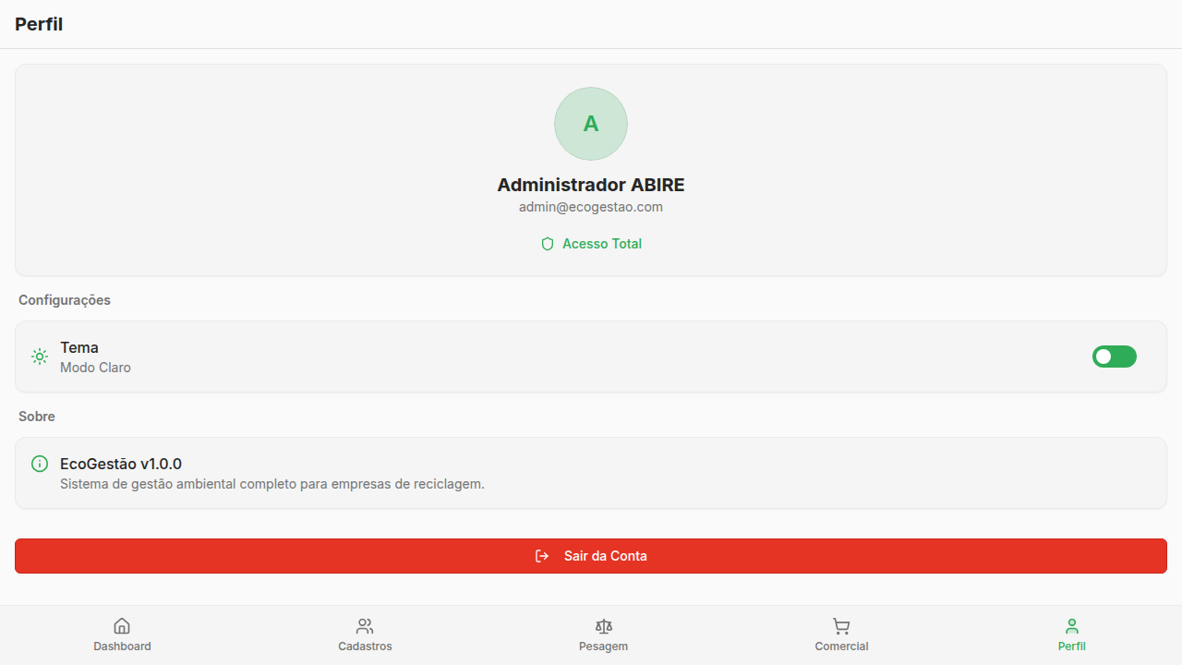Screen dimensions: 1182x665
Task: Click the round avatar with letter A
Action: coord(591,124)
